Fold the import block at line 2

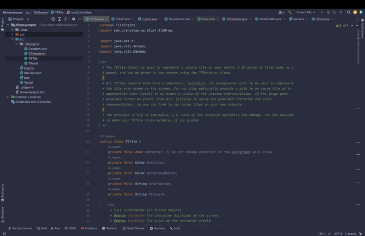click(99, 30)
